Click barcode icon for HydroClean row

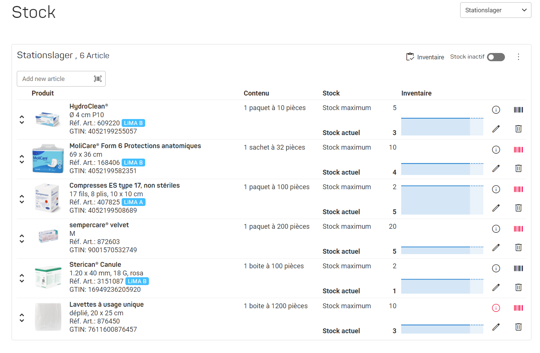click(x=518, y=110)
